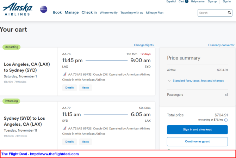Open the cart item count badge
This screenshot has width=236, height=158.
[187, 1]
